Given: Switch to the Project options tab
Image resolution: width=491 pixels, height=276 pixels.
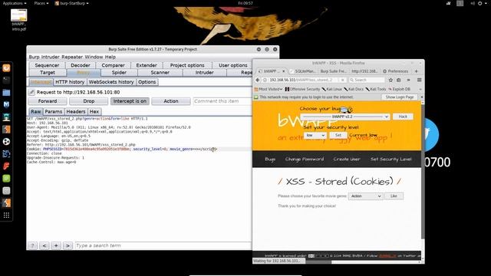Looking at the screenshot, I should coord(187,65).
